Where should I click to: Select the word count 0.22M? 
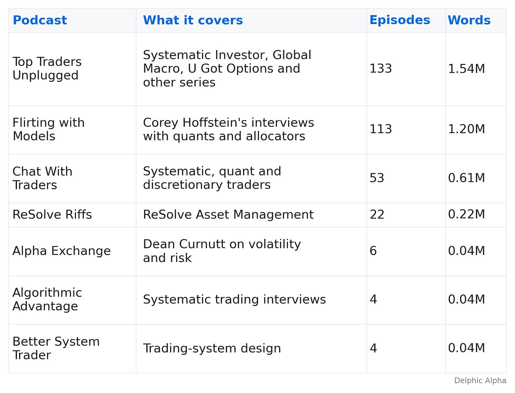point(466,214)
